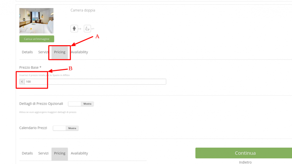Switch to the upper Availability tab
Viewport: 292px width, 164px height.
(79, 52)
